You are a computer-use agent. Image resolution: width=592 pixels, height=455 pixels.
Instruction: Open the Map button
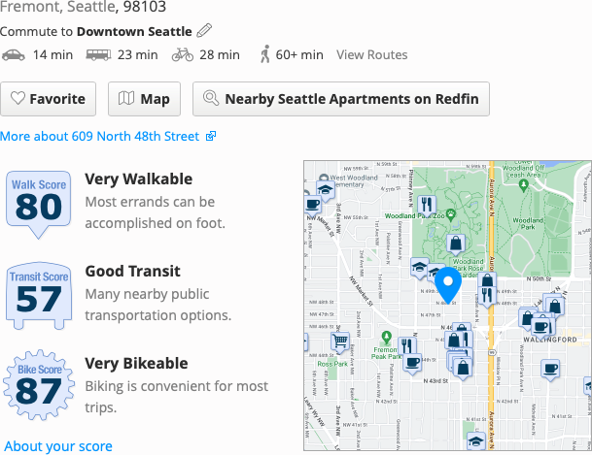pyautogui.click(x=144, y=99)
